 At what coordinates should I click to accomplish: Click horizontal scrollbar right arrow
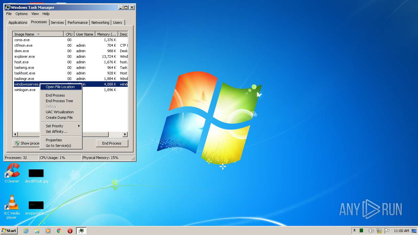click(125, 134)
